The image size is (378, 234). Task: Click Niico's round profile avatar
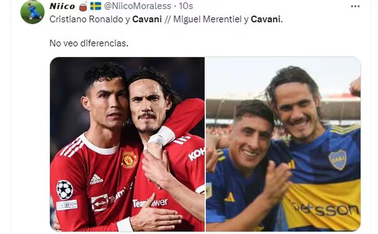point(32,12)
